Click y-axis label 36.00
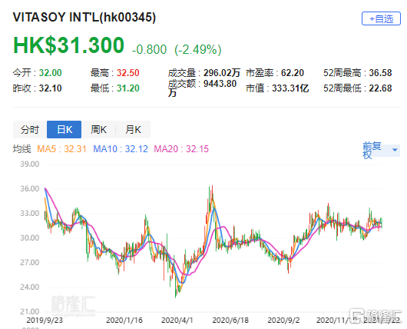The width and height of the screenshot is (407, 329). [30, 188]
